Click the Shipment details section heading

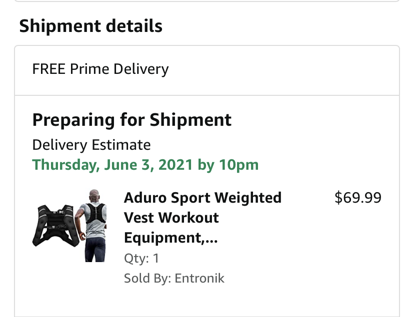tap(91, 26)
